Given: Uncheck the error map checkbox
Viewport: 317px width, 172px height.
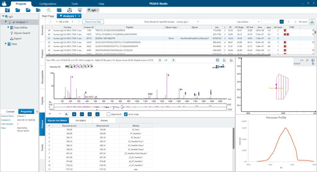Looking at the screenshot, I should [x=126, y=114].
